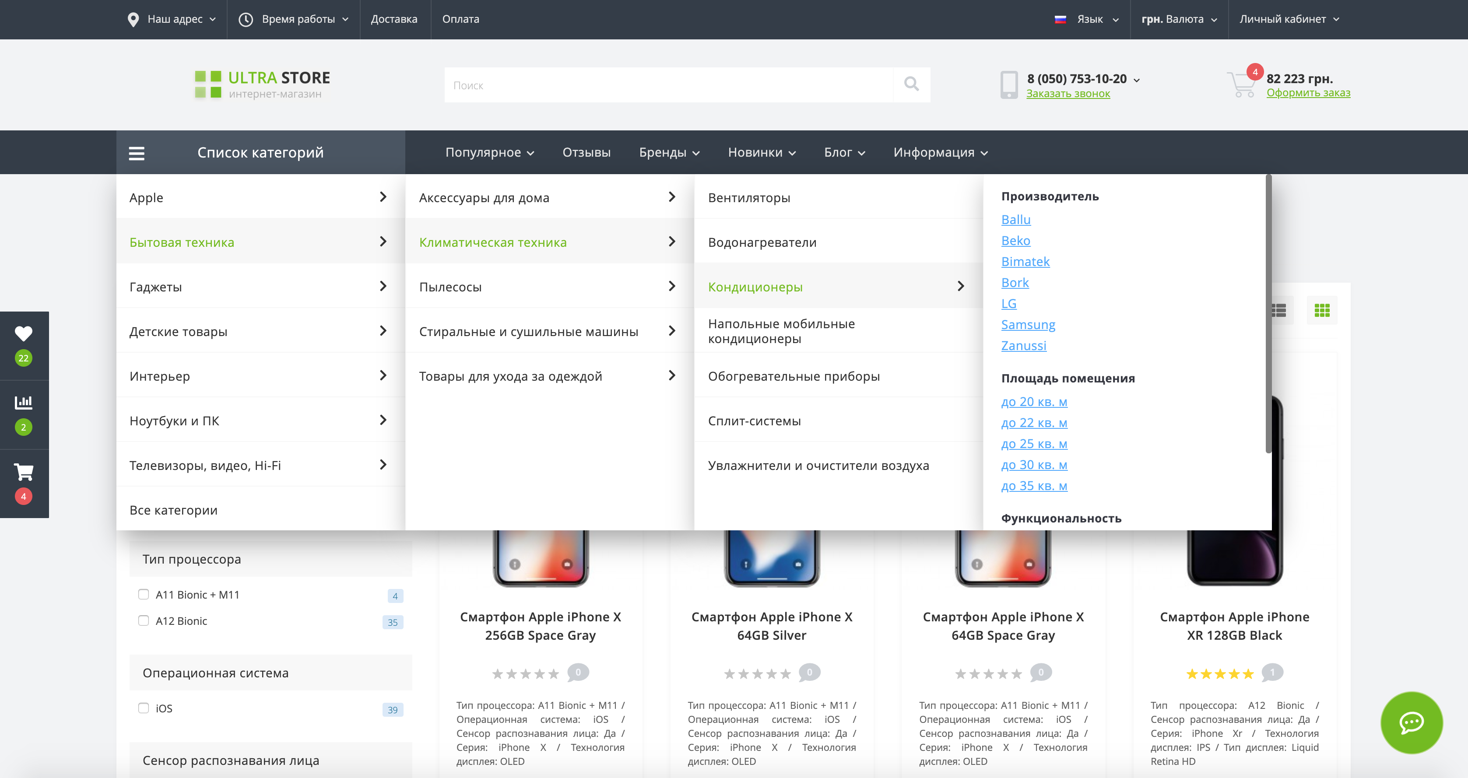The image size is (1468, 778).
Task: Click the hamburger menu icon in Список категорий
Action: click(137, 153)
